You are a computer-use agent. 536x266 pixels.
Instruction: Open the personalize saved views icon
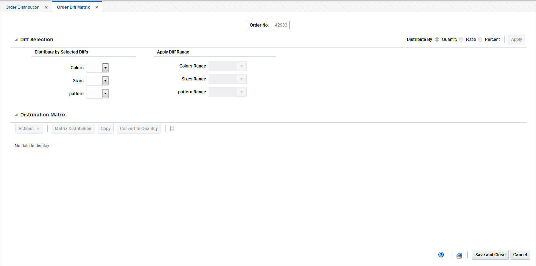point(459,255)
